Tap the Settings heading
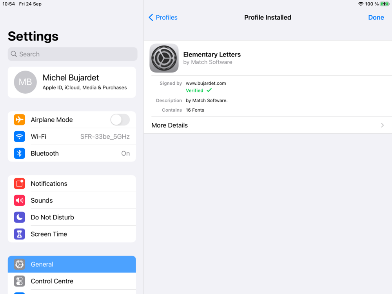Viewport: 392px width, 294px height. click(33, 36)
